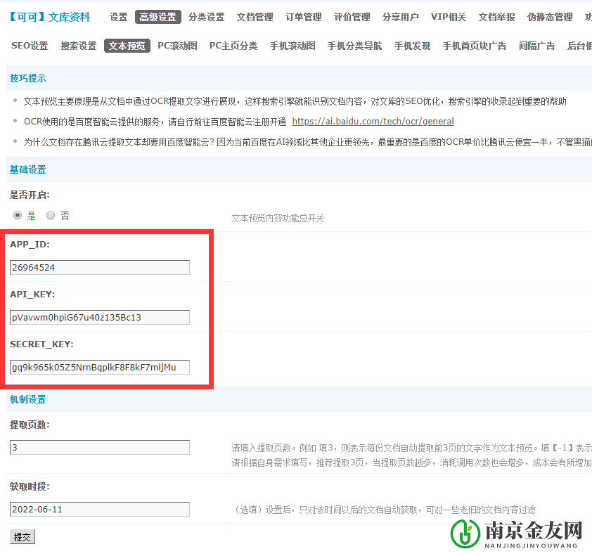Click the 获取时段 date field
This screenshot has width=592, height=556.
(98, 509)
